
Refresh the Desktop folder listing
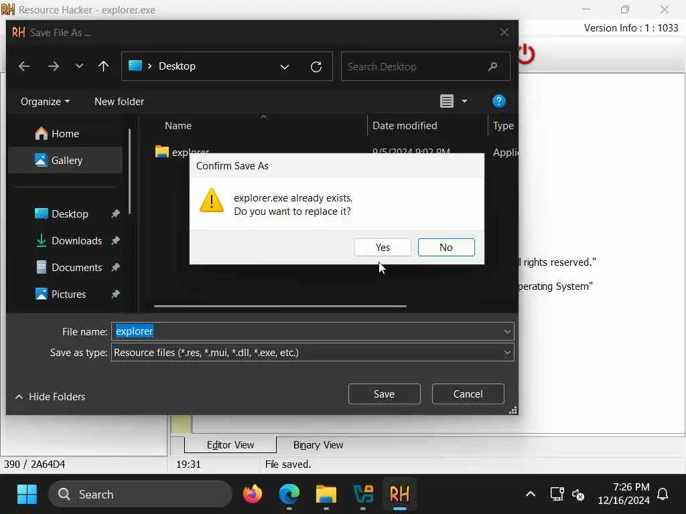coord(316,67)
